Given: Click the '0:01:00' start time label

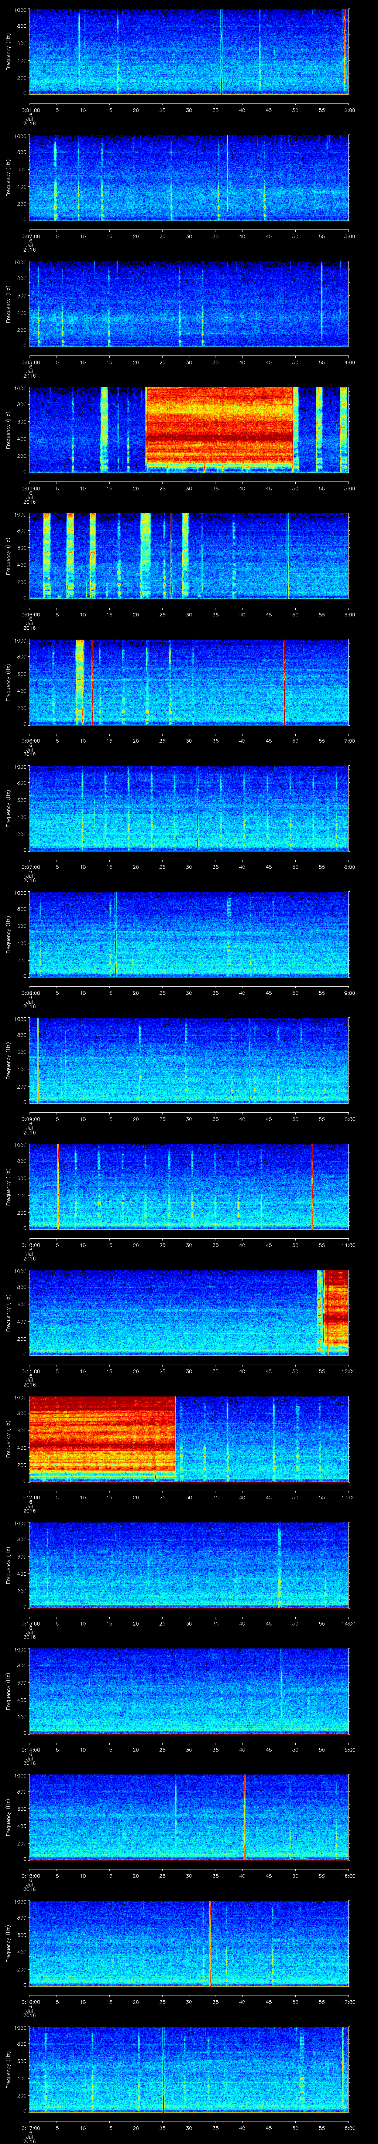Looking at the screenshot, I should [x=30, y=110].
